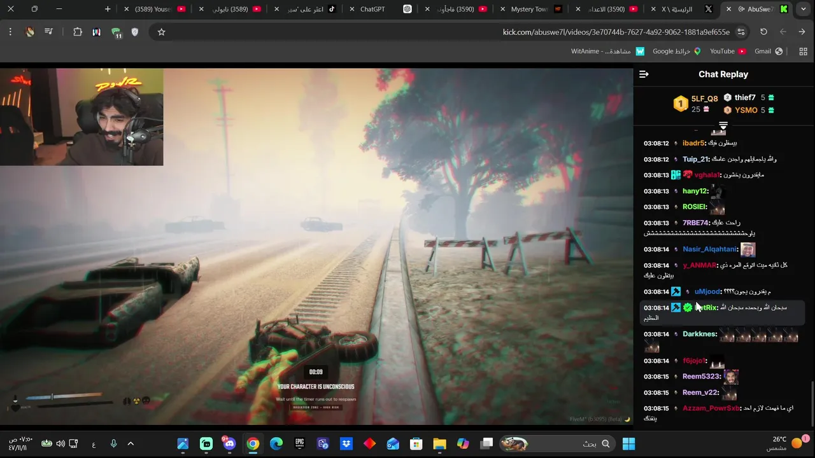Open Microsoft Copilot from taskbar

coord(463,443)
